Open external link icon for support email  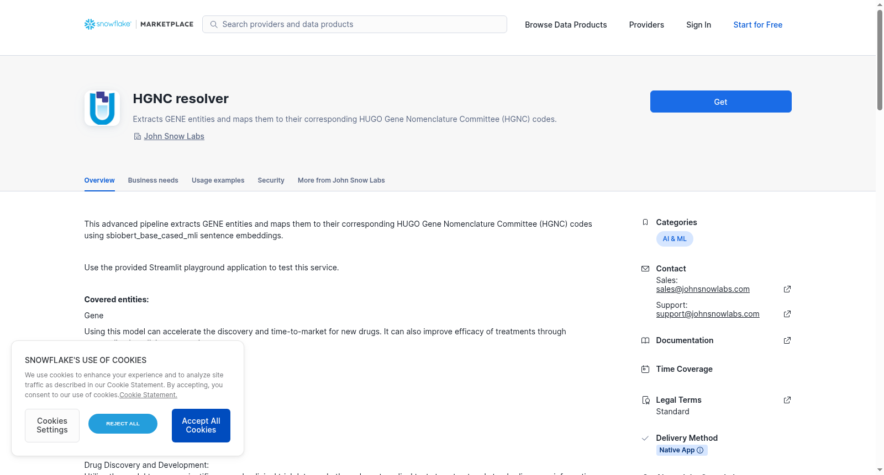[787, 314]
